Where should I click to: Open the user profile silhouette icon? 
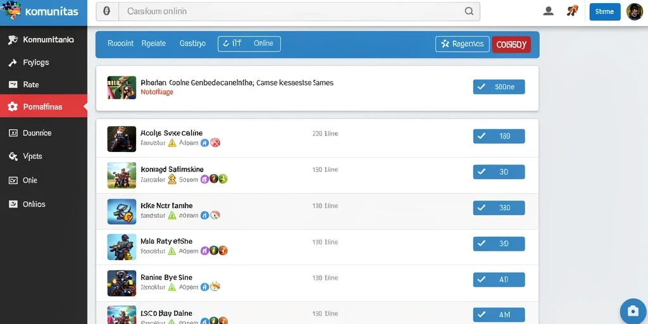pos(549,11)
